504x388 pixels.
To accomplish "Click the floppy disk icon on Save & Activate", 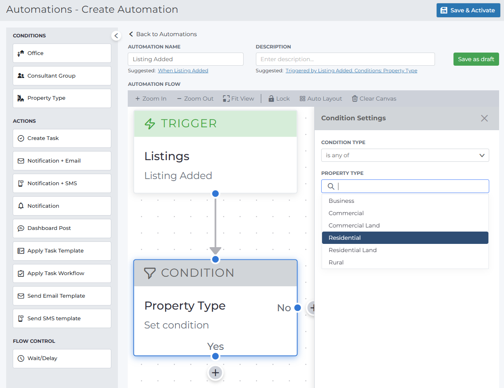I will (444, 10).
